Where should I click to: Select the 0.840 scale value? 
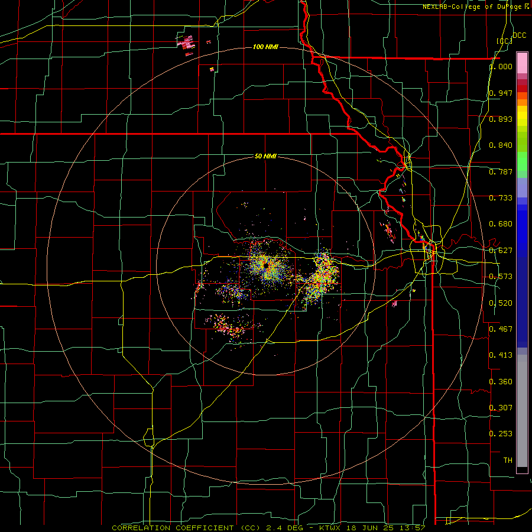tap(501, 145)
